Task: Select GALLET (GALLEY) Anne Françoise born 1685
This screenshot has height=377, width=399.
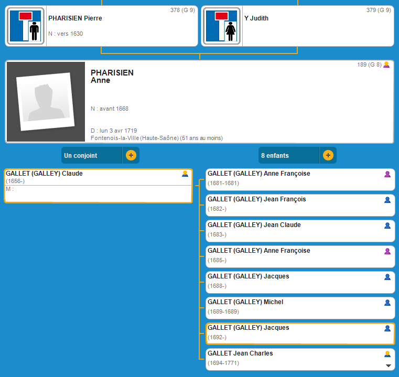Action: [294, 255]
